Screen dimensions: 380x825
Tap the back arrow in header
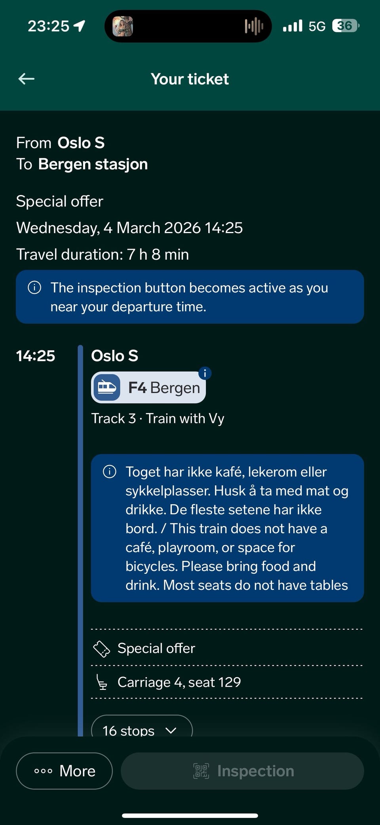(27, 79)
